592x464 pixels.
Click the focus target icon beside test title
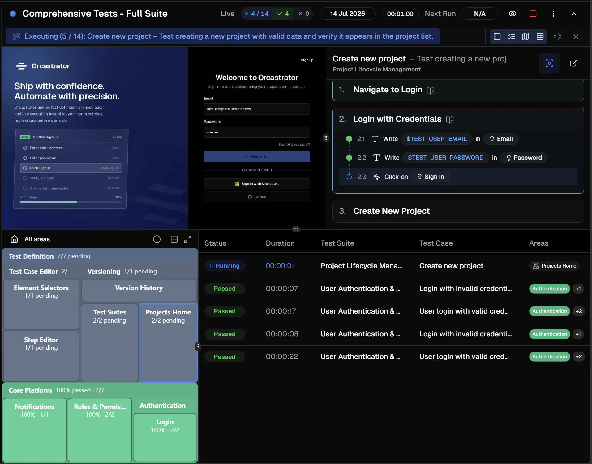549,63
